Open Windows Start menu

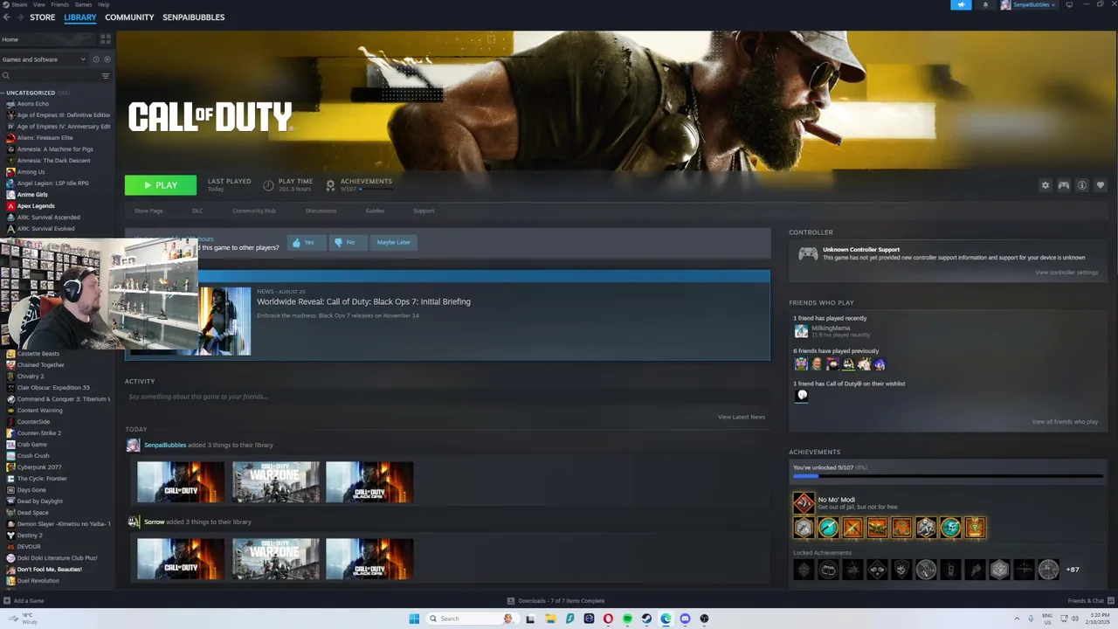414,619
